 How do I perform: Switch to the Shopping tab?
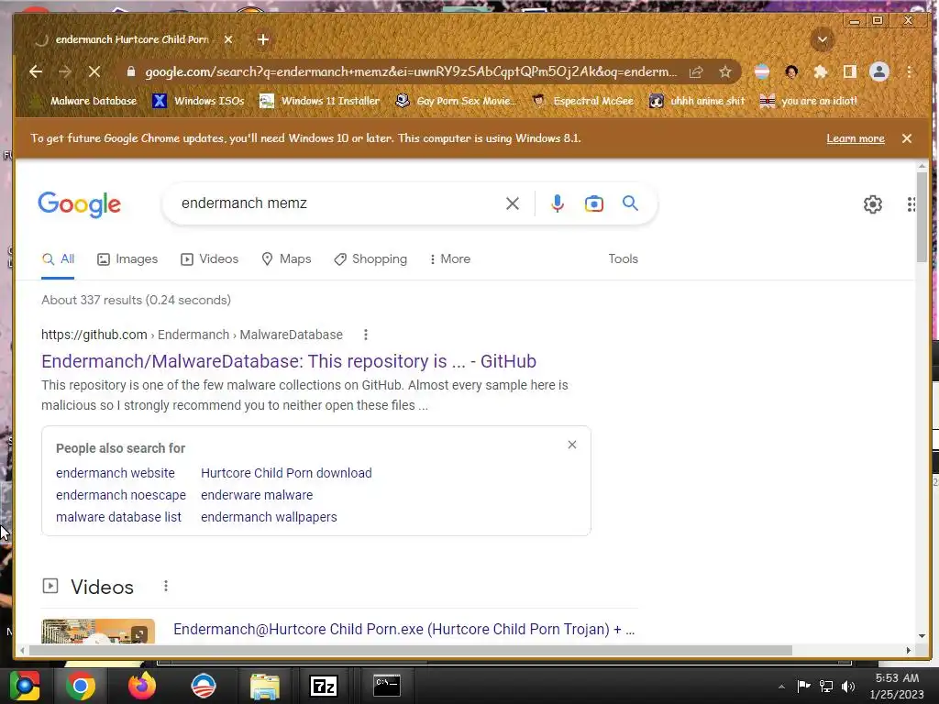click(370, 259)
